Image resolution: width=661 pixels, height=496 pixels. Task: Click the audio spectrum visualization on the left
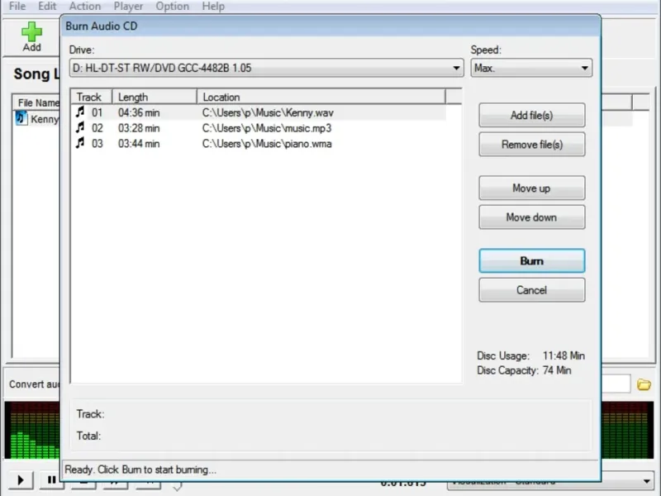32,430
